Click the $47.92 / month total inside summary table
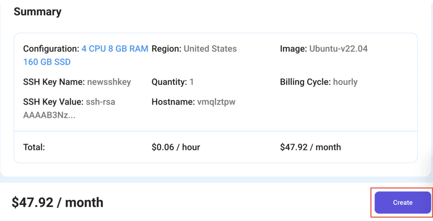 pyautogui.click(x=310, y=147)
